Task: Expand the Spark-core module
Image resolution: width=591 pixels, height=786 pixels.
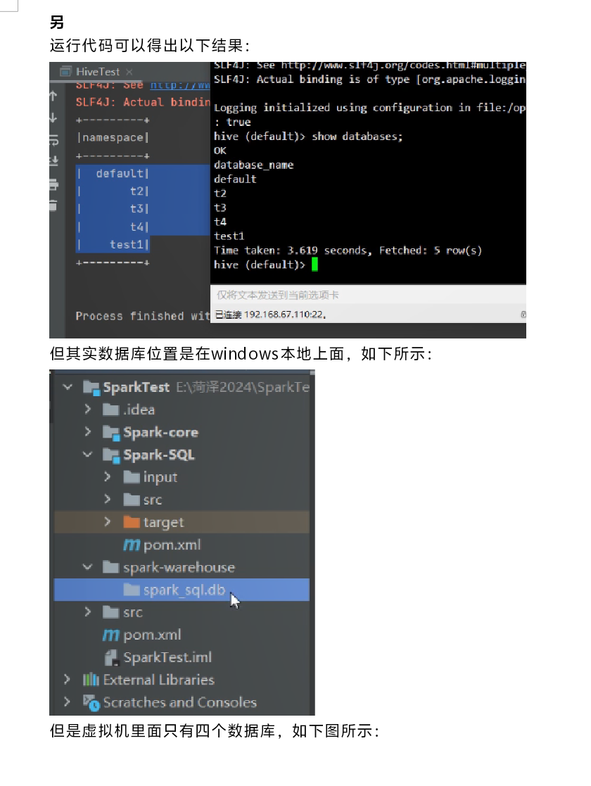Action: [88, 431]
